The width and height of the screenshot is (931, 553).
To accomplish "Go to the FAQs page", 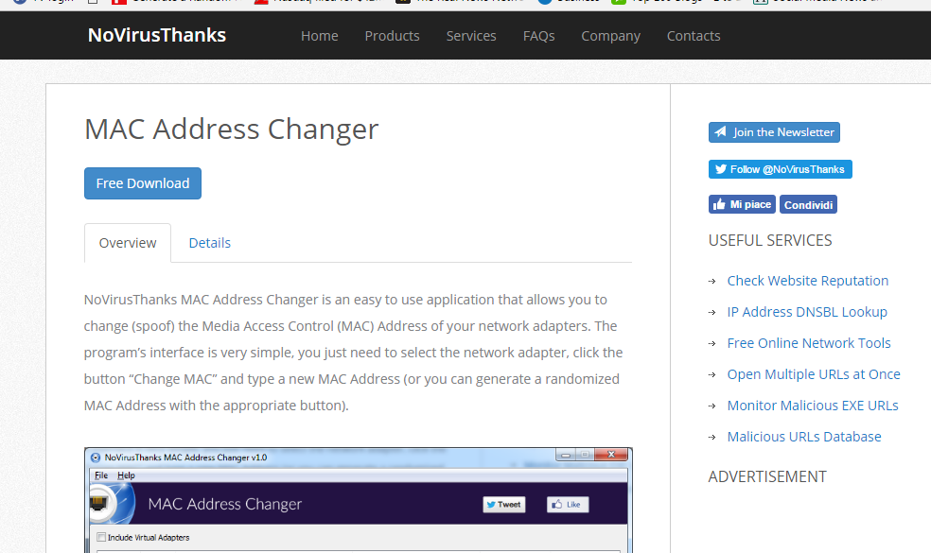I will click(x=538, y=36).
